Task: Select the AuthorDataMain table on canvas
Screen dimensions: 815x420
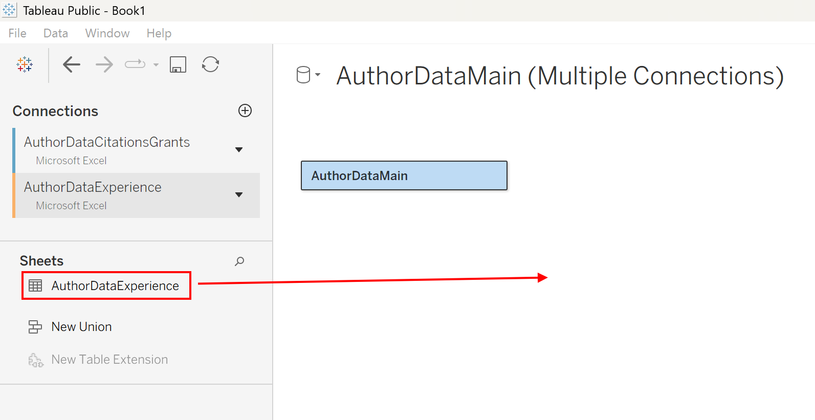Action: pyautogui.click(x=404, y=175)
